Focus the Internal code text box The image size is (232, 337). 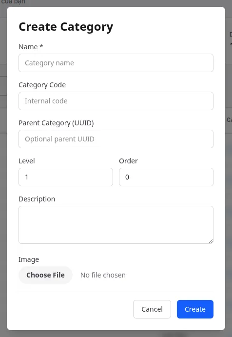tap(116, 101)
